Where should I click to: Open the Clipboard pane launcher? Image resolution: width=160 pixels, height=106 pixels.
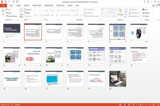pyautogui.click(x=18, y=20)
